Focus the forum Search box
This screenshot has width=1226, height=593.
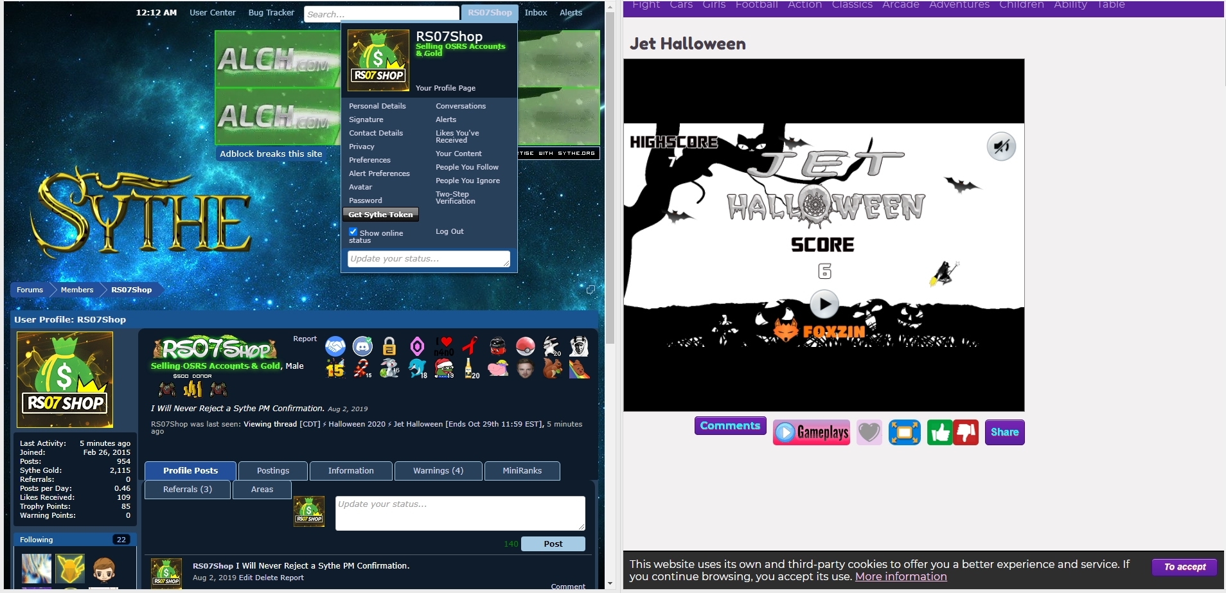pyautogui.click(x=382, y=14)
